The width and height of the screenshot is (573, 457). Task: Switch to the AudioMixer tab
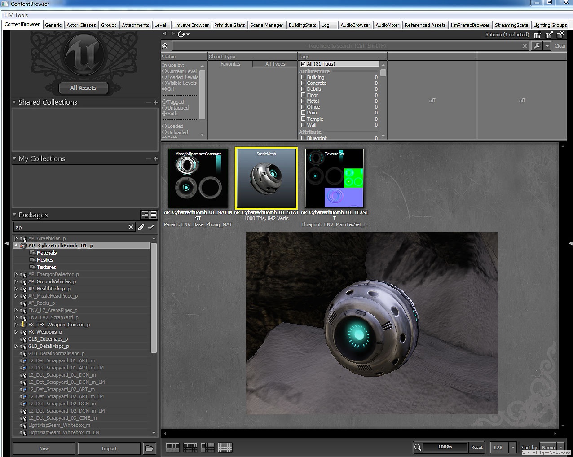click(x=387, y=25)
